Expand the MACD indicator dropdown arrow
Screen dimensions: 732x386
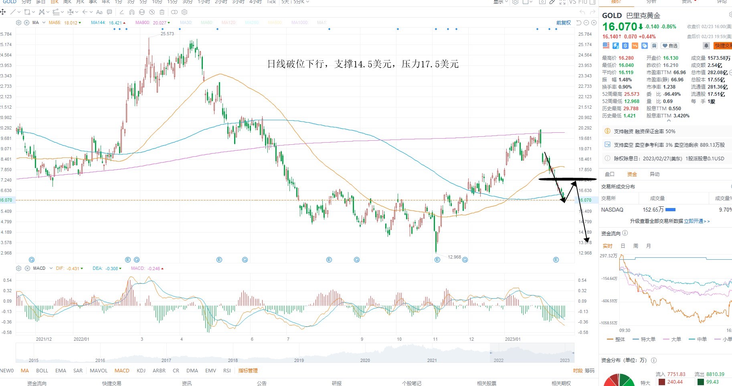[51, 268]
